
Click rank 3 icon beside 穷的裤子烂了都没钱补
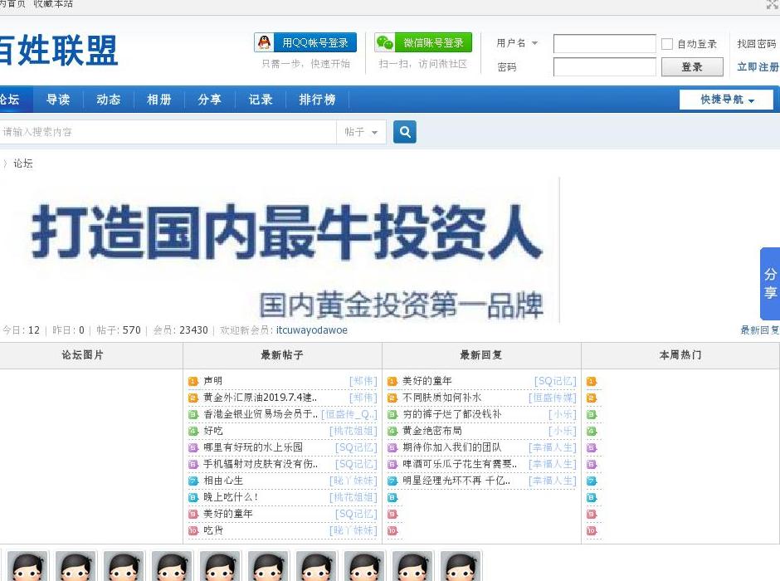tap(392, 414)
